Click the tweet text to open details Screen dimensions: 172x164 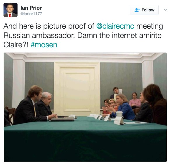pos(83,35)
